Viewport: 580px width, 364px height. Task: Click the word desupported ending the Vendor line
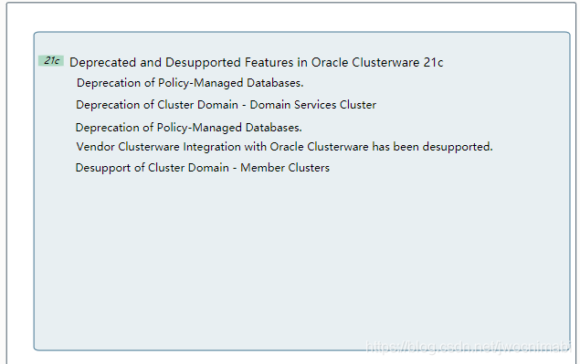coord(458,147)
